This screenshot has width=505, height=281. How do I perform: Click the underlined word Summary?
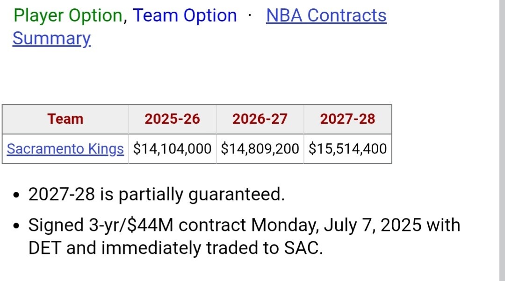point(51,39)
